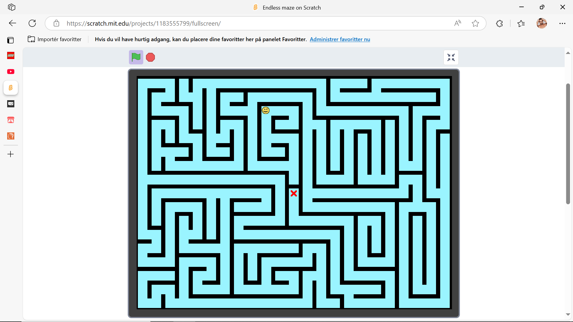Screen dimensions: 573x322
Task: Open YouTube from the vertical sidebar
Action: [x=11, y=72]
